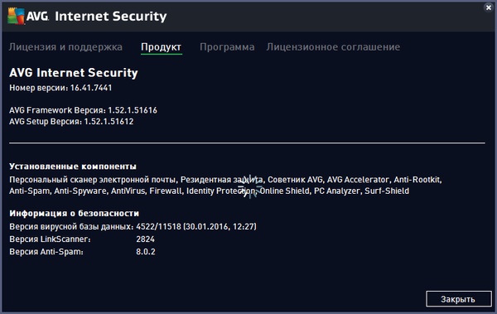Select the Продукт tab
497x314 pixels.
pyautogui.click(x=161, y=47)
